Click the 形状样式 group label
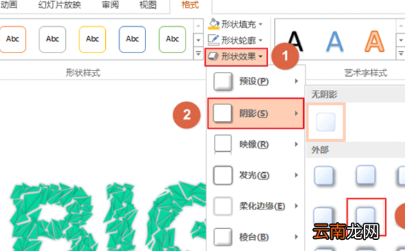405x251 pixels. (x=83, y=73)
